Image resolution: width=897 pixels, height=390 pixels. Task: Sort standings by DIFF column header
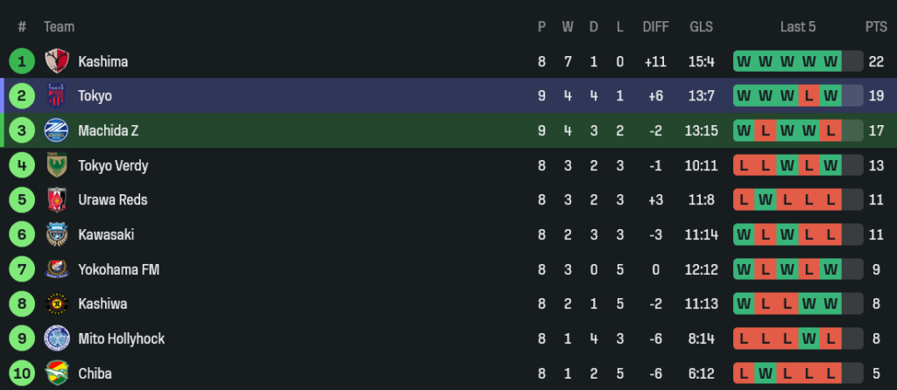pyautogui.click(x=655, y=27)
